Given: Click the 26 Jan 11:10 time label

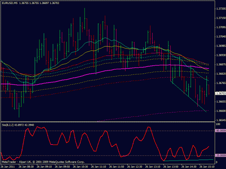Looking at the screenshot, I should (x=99, y=167).
